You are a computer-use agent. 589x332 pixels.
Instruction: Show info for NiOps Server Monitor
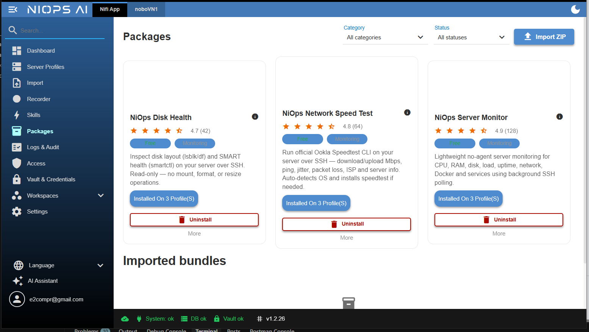pos(559,117)
